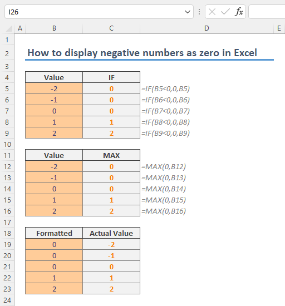Select column C header
Screen dimensions: 285x306
(x=111, y=28)
